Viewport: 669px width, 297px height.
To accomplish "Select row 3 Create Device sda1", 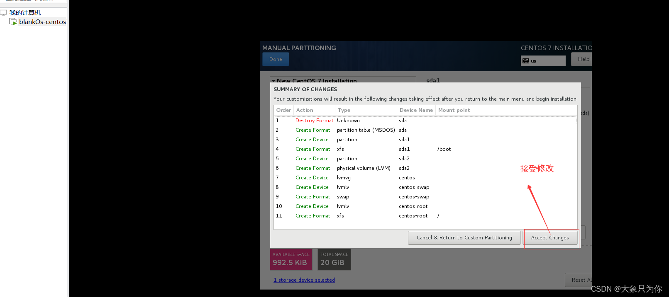I will (425, 140).
